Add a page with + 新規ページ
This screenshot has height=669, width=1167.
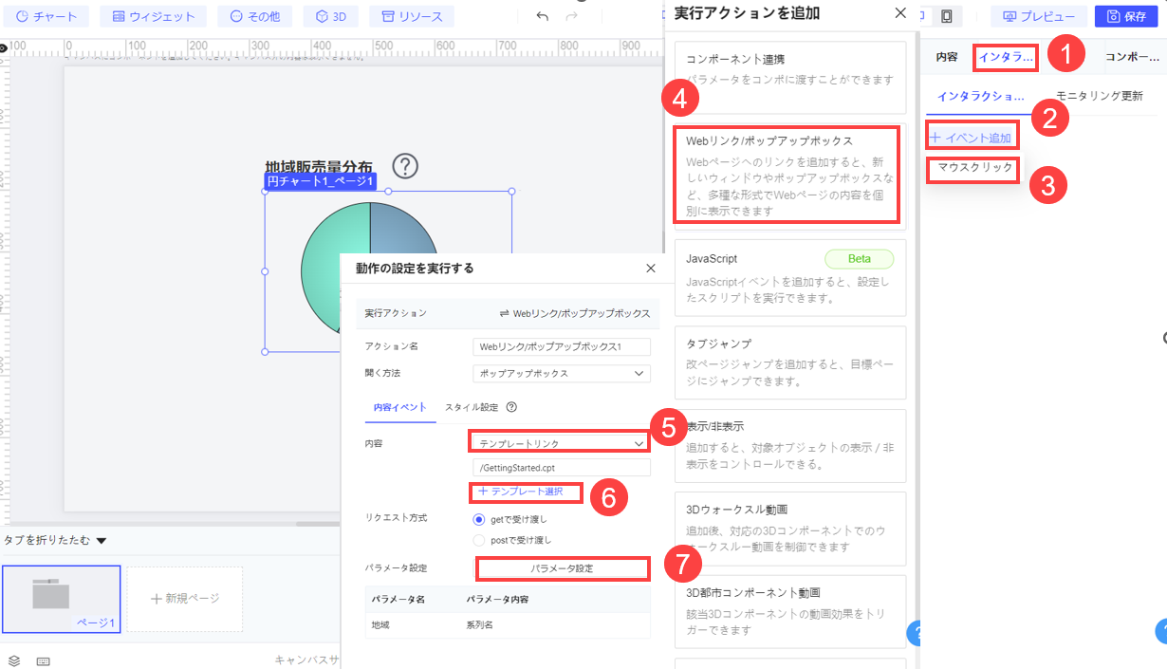[185, 599]
